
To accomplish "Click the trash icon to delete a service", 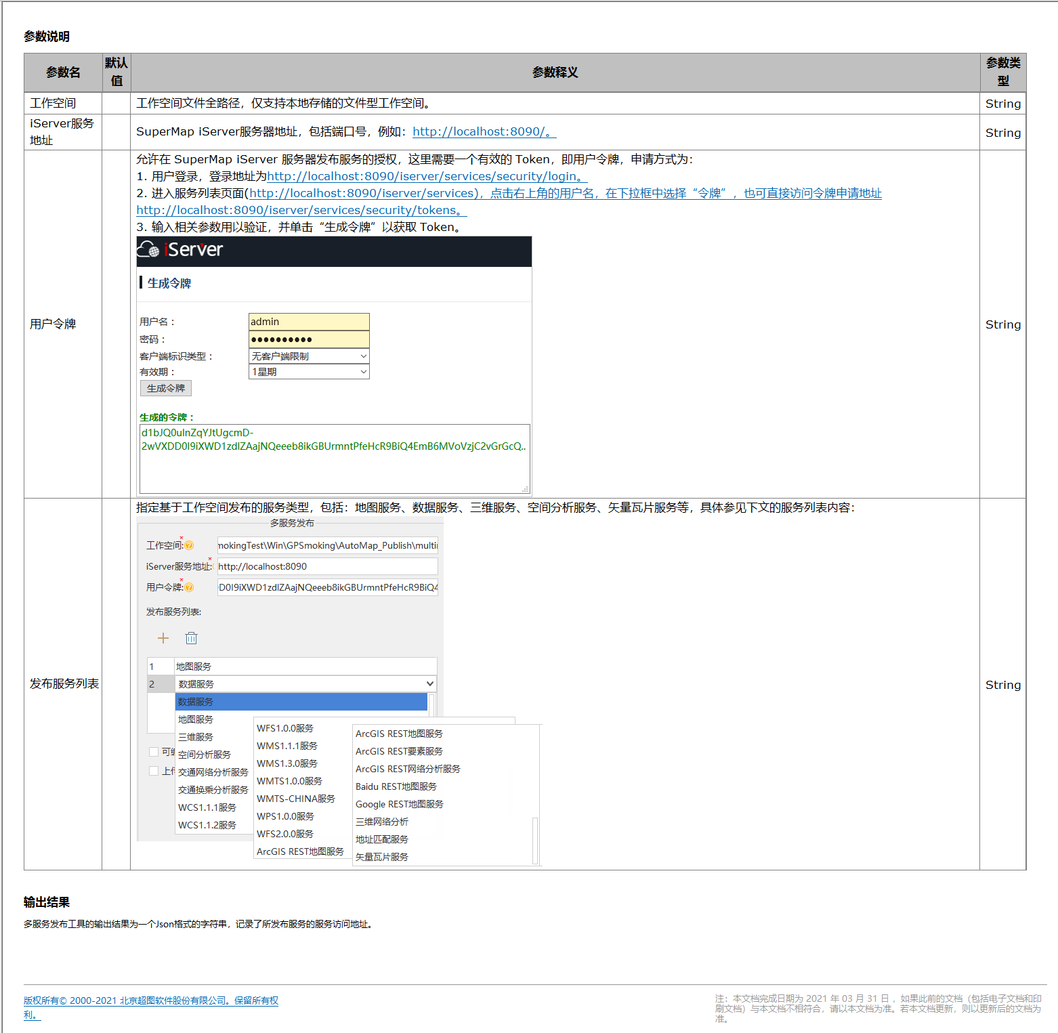I will (x=192, y=638).
